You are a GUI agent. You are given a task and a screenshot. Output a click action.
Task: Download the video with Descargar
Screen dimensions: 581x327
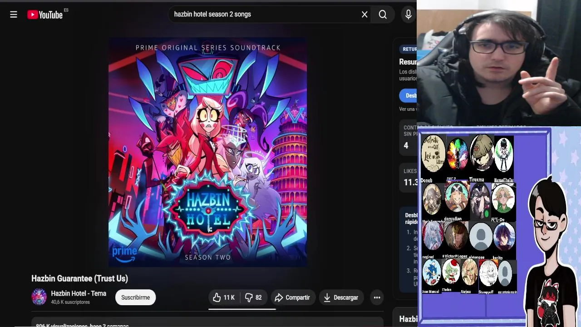341,297
